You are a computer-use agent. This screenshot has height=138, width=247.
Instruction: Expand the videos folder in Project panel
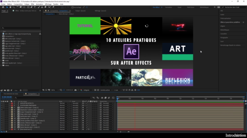pos(1,66)
